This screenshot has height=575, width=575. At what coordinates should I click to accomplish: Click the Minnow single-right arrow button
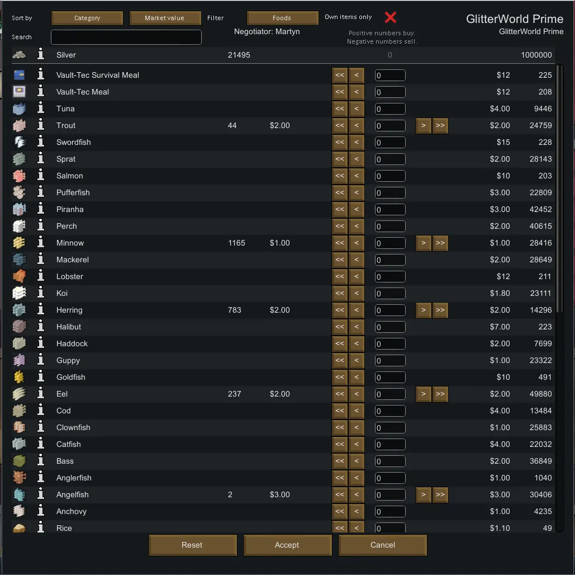[x=424, y=243]
